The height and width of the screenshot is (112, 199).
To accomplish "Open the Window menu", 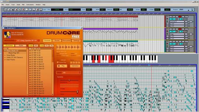I will tap(38, 5).
